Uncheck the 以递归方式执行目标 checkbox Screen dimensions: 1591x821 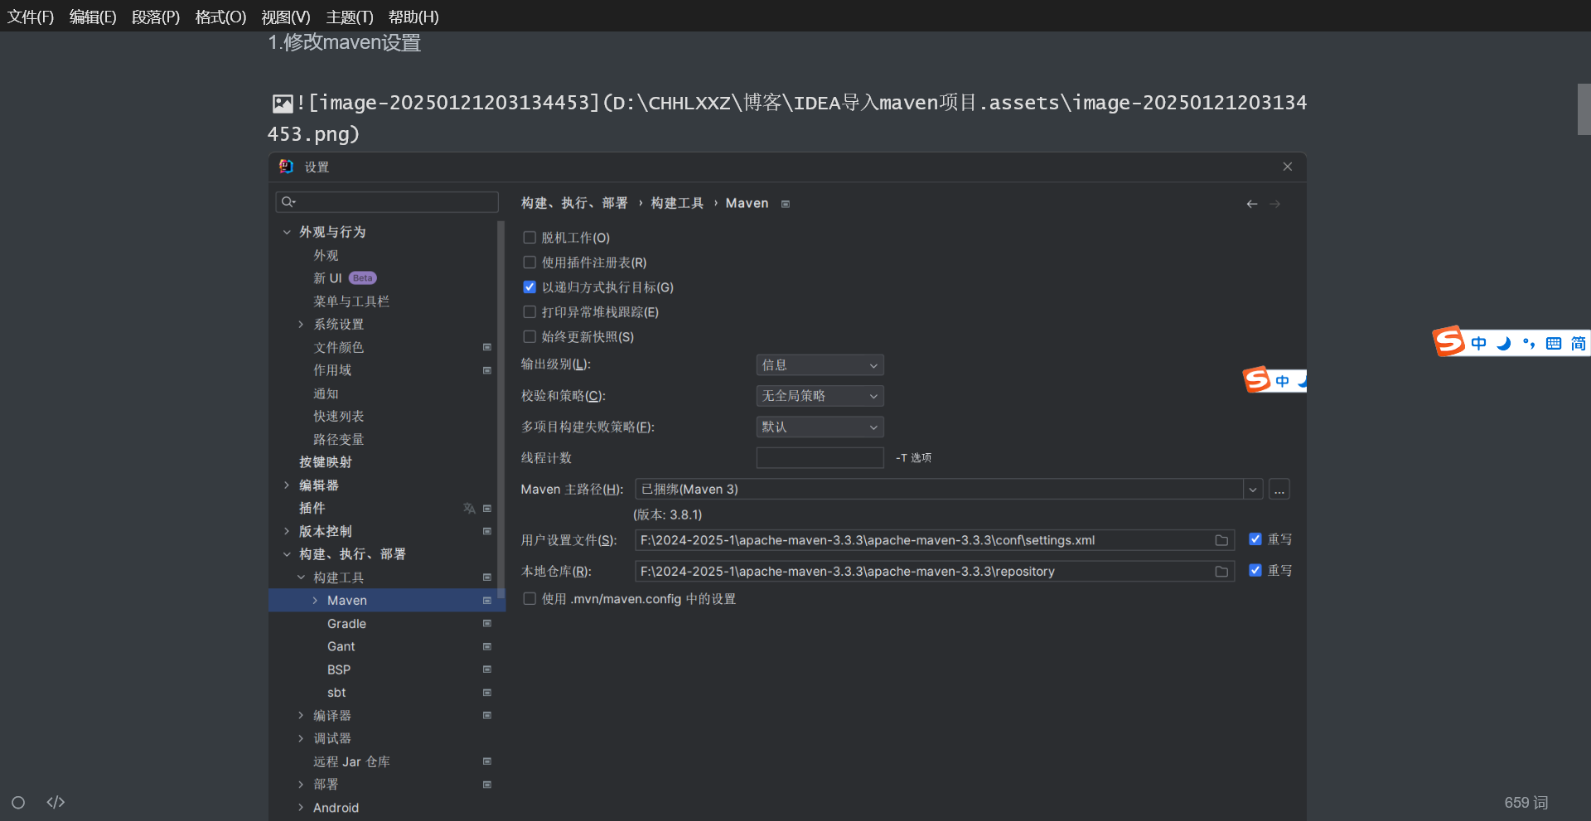(x=530, y=287)
